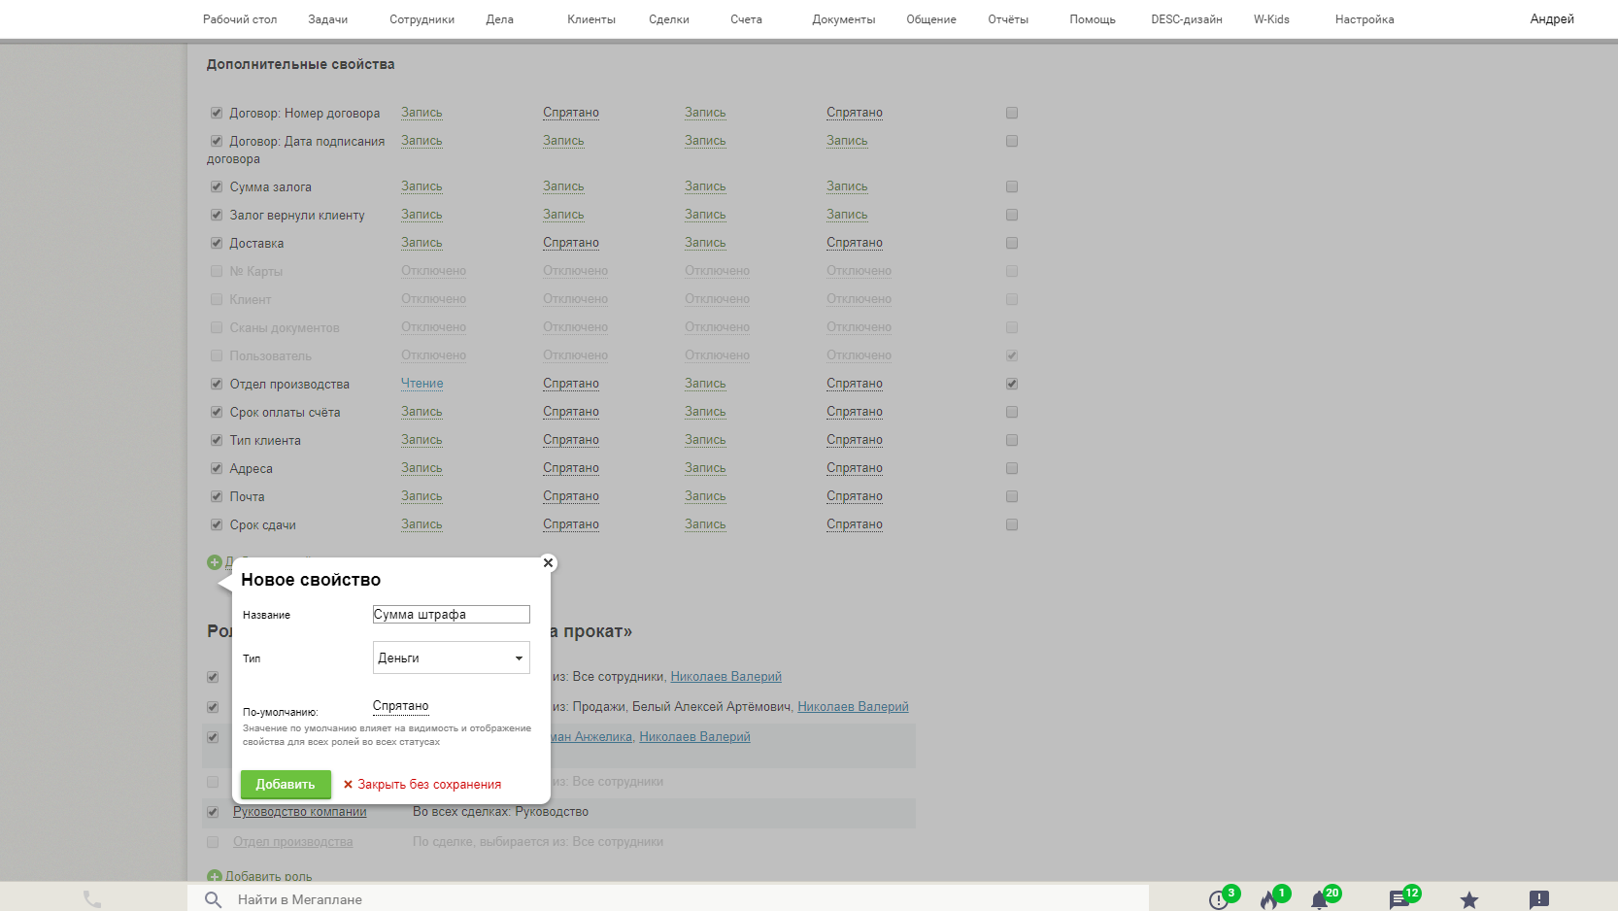
Task: Click the green plus icon above the popup
Action: (215, 562)
